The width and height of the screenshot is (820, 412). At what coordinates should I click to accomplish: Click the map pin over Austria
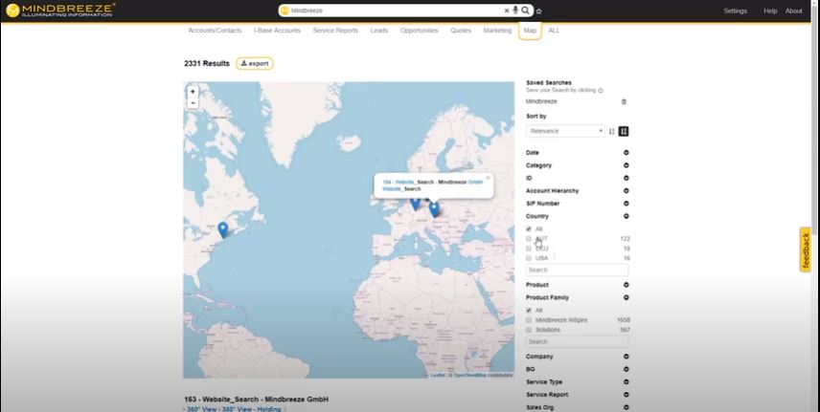tap(434, 209)
